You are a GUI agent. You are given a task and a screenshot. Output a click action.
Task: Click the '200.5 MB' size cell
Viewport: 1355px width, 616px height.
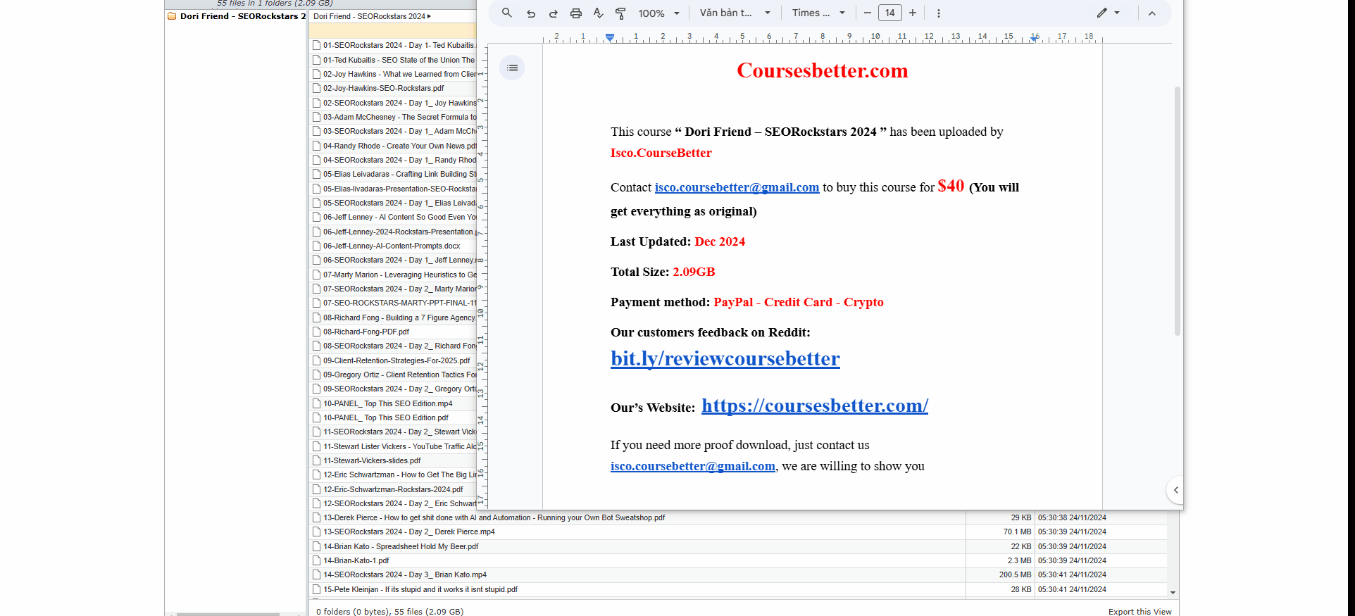[1015, 574]
